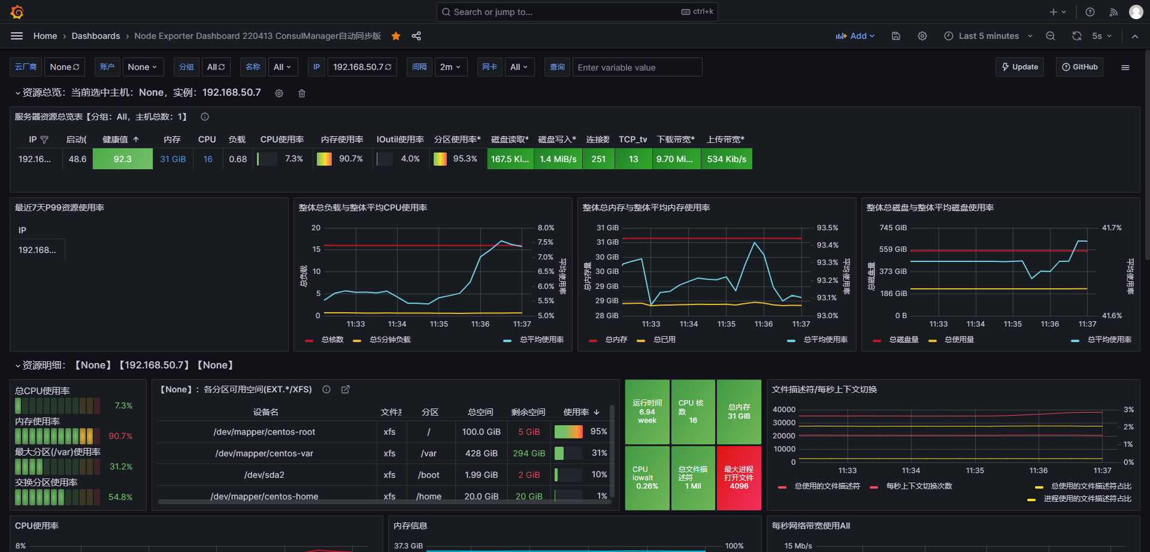Open the share dashboard icon

pyautogui.click(x=416, y=36)
